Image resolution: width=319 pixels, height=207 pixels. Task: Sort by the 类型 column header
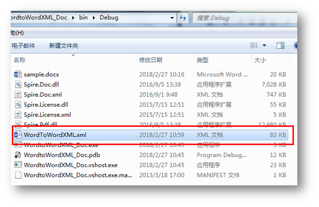pos(203,60)
